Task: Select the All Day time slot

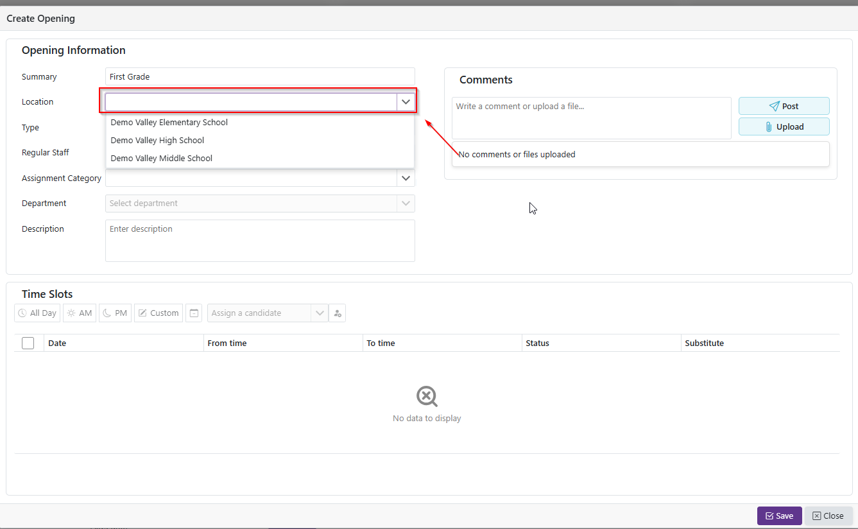Action: [37, 313]
